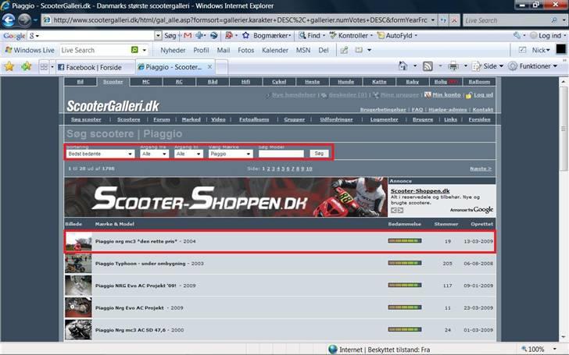Click the green Live Search button
Image resolution: width=569 pixels, height=355 pixels.
pos(135,50)
